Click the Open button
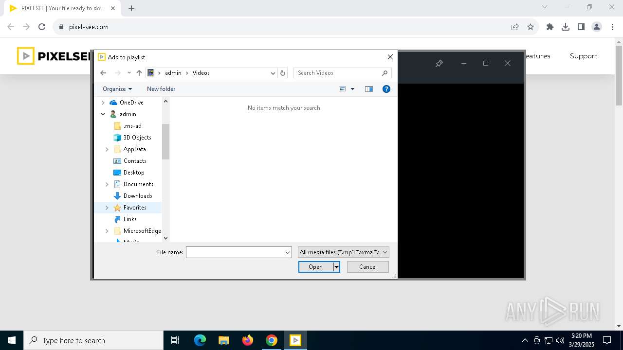623x350 pixels. [x=315, y=267]
